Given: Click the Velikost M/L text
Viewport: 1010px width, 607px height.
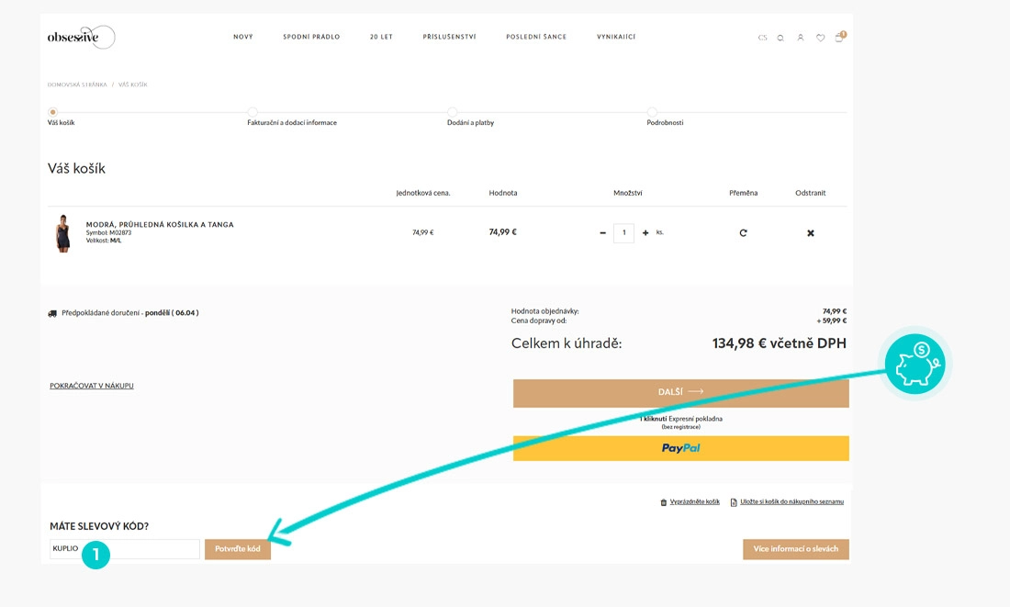Looking at the screenshot, I should pos(103,241).
